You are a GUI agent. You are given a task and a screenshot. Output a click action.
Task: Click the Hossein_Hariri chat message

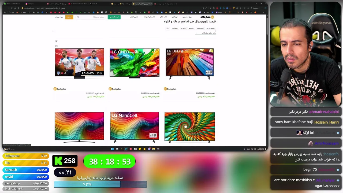(305, 122)
